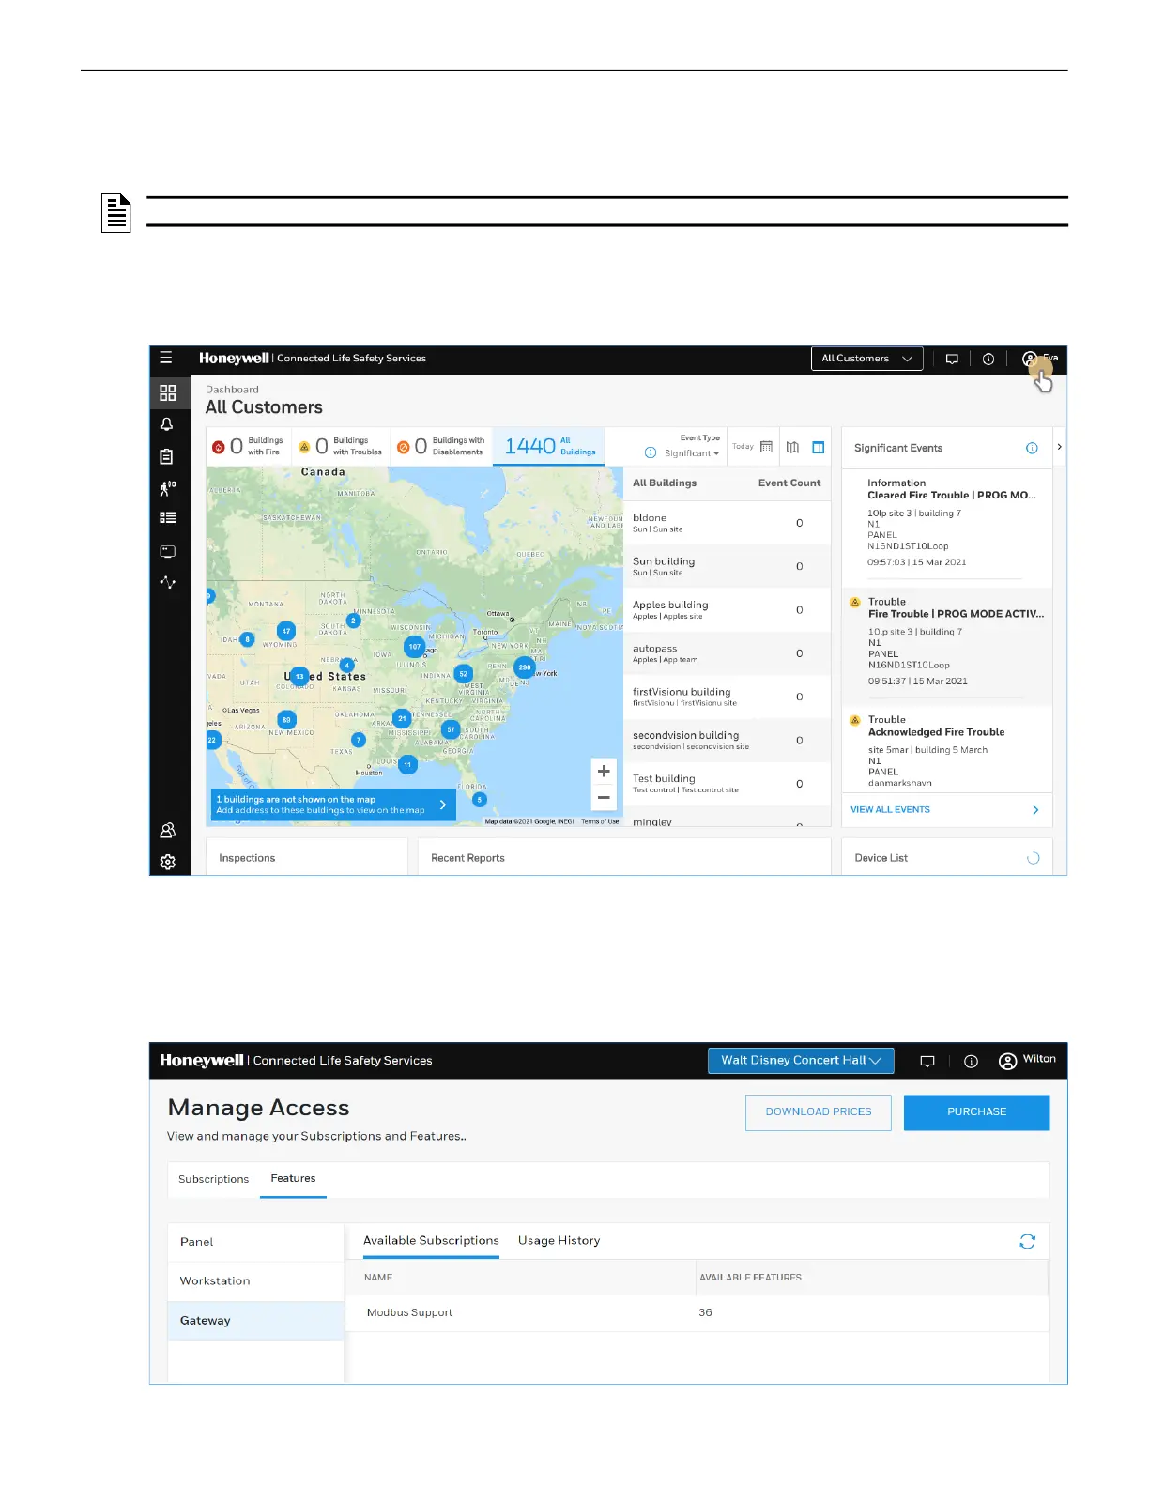Image resolution: width=1149 pixels, height=1487 pixels.
Task: Click the PURCHASE button
Action: [976, 1112]
